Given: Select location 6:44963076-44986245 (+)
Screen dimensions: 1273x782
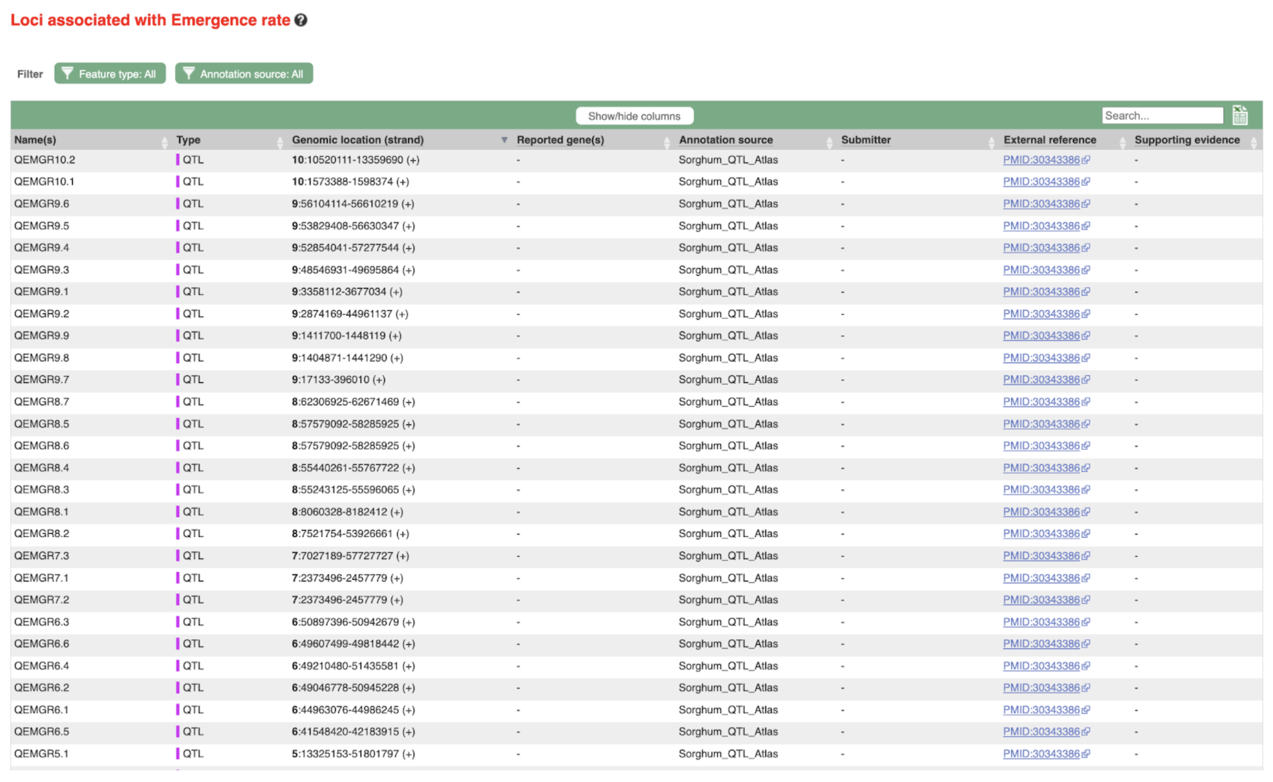Looking at the screenshot, I should [x=353, y=709].
